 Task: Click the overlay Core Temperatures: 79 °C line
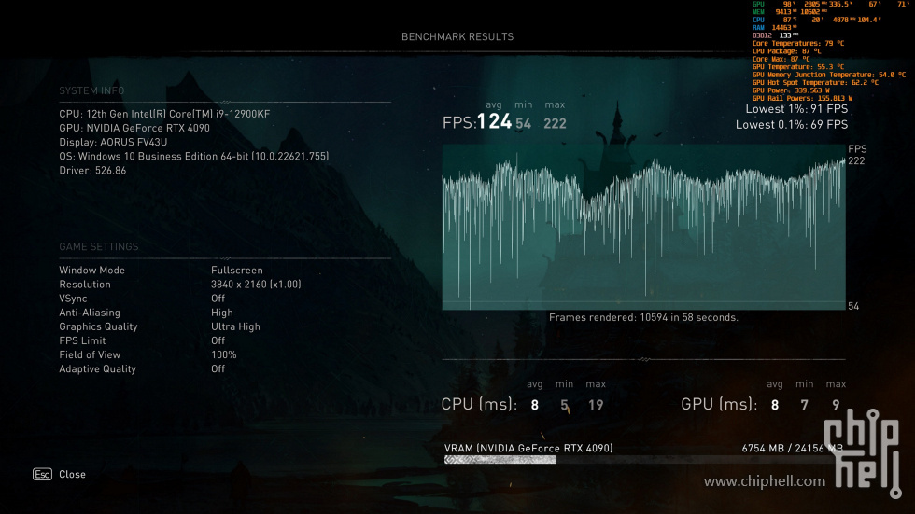(x=798, y=43)
